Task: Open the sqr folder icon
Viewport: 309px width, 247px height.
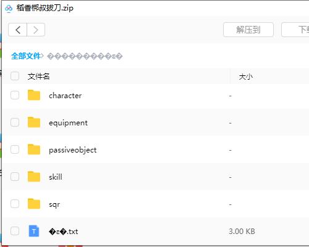Action: (34, 204)
